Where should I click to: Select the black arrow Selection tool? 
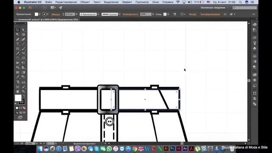[18, 30]
